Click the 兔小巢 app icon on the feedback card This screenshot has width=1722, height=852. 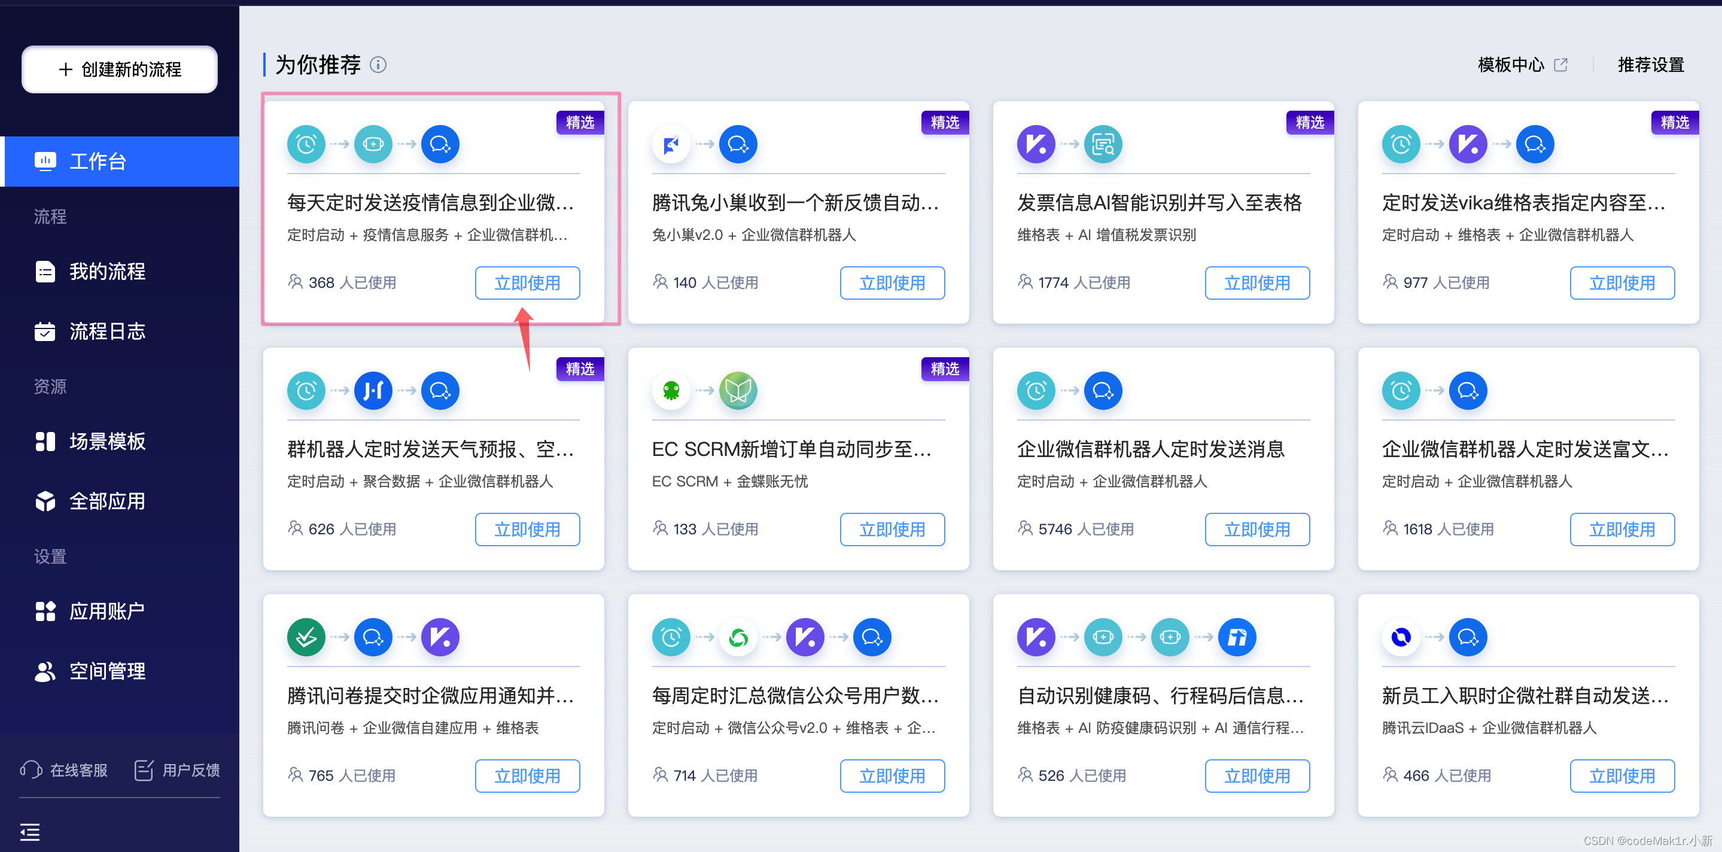pyautogui.click(x=671, y=144)
